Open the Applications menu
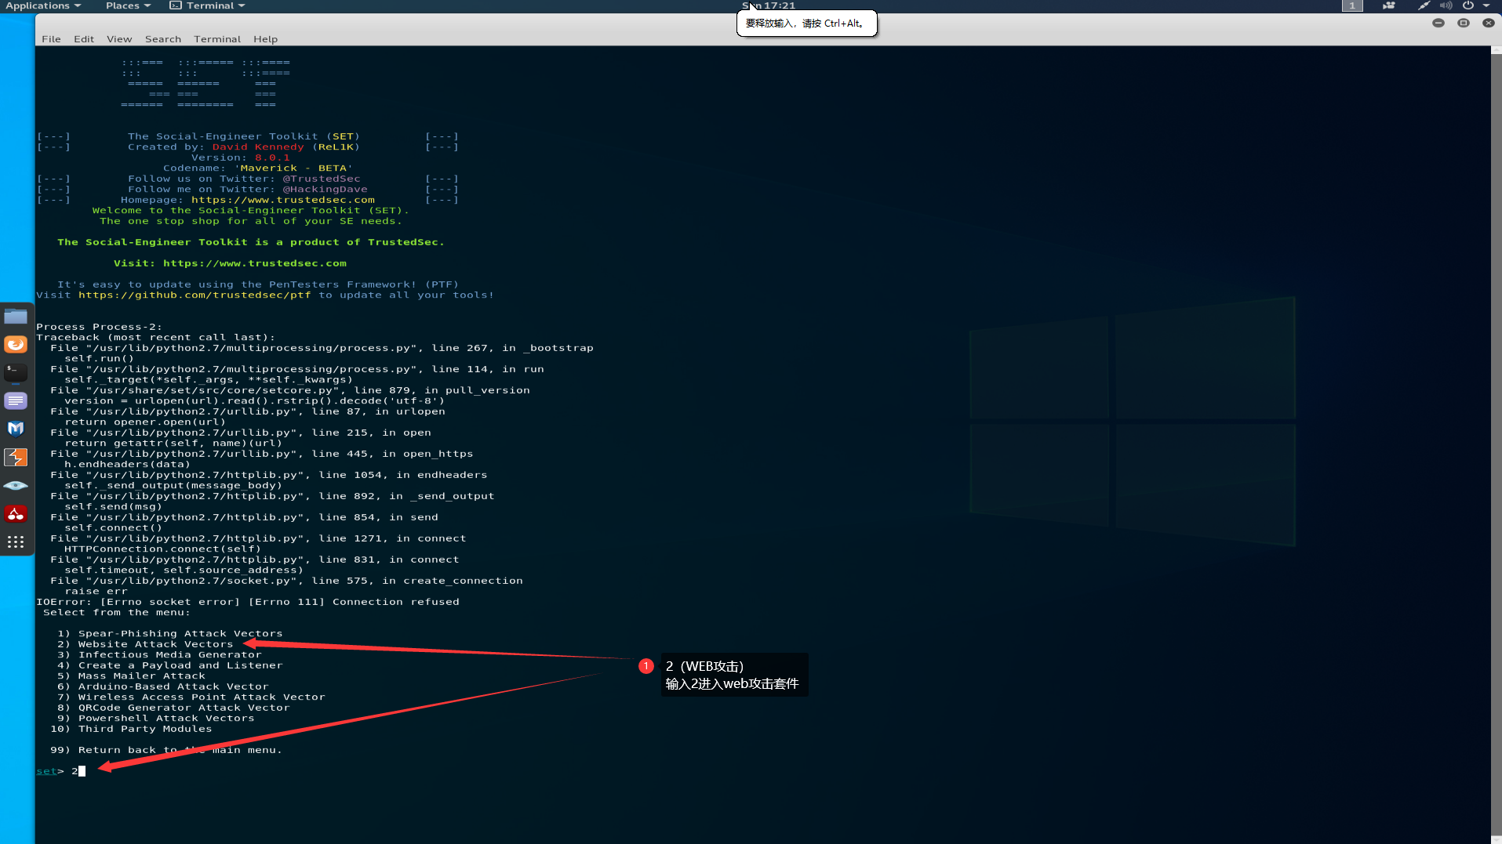 tap(43, 5)
